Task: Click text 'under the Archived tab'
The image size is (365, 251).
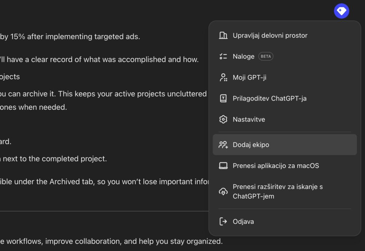Action: [54, 181]
